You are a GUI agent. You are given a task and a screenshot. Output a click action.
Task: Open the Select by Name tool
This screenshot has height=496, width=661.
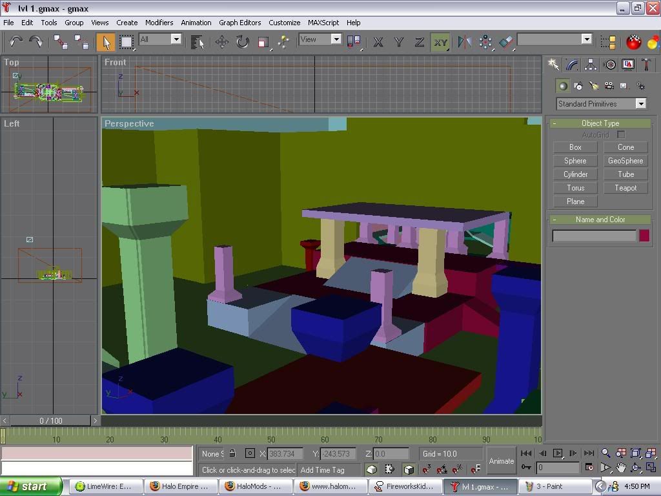[x=197, y=42]
